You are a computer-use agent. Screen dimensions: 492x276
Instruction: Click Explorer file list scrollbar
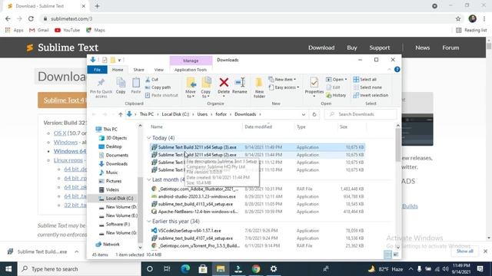click(x=397, y=145)
